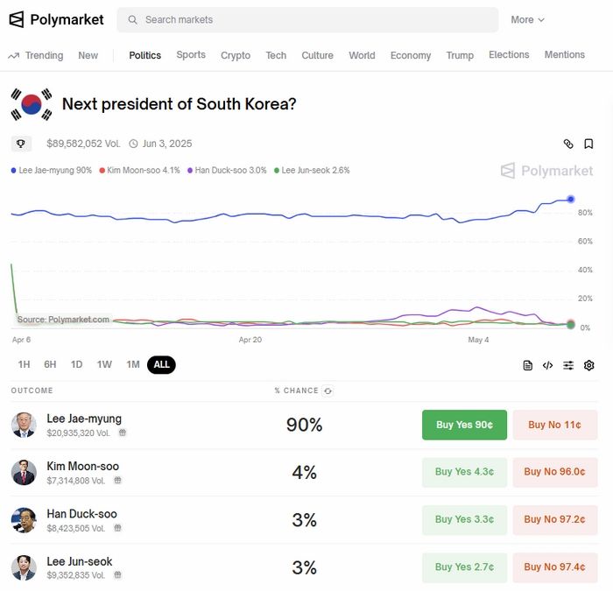Screen dimensions: 613x591
Task: Open the Sports category tab
Action: pyautogui.click(x=191, y=54)
